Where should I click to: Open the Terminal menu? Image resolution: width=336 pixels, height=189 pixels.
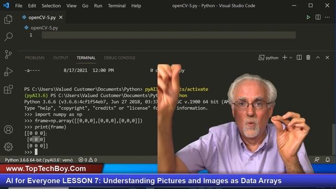[117, 6]
